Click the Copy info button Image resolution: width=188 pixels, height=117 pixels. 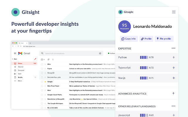(129, 39)
